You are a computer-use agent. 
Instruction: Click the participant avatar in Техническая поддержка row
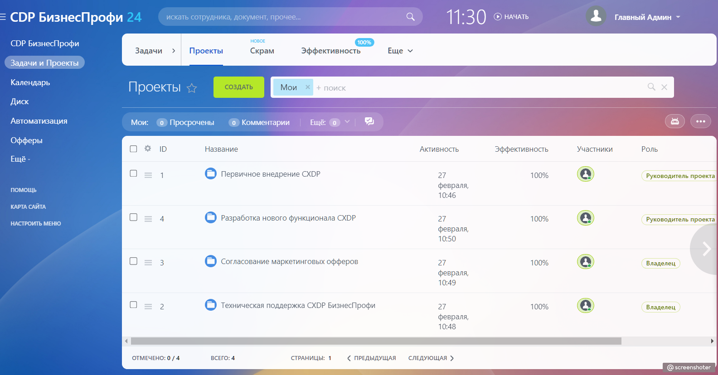586,305
